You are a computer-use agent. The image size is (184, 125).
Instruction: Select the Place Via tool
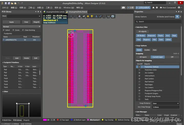coord(92,16)
